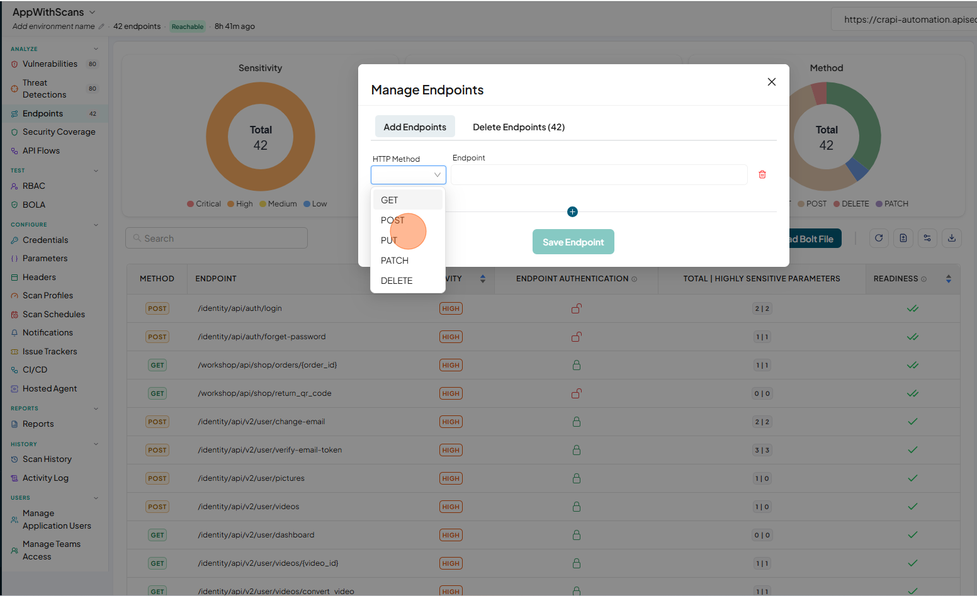The height and width of the screenshot is (596, 977).
Task: Click the document file icon in toolbar
Action: [903, 238]
